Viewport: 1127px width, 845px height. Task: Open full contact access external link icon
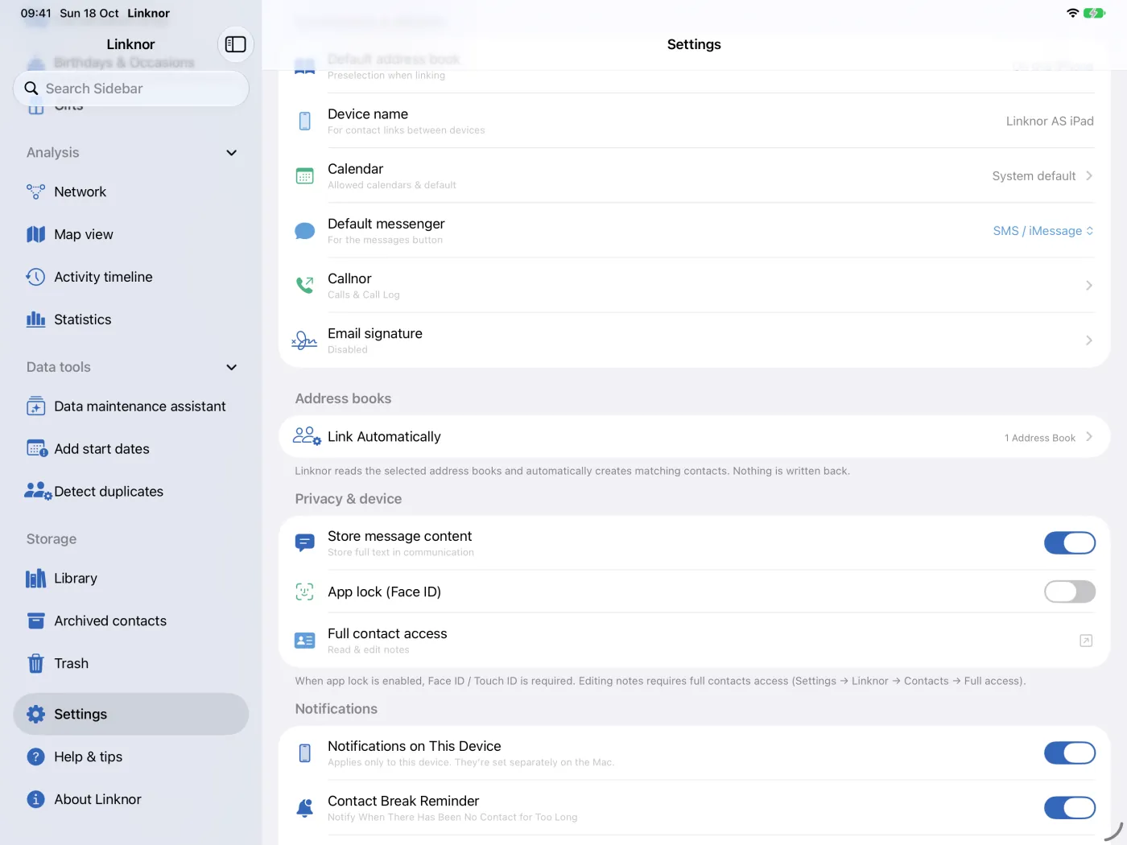[1086, 641]
